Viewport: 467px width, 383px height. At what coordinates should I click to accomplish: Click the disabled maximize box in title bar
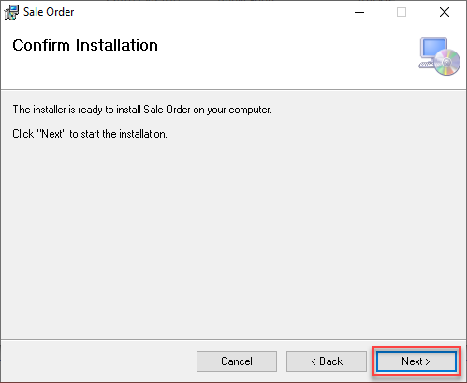[x=401, y=12]
